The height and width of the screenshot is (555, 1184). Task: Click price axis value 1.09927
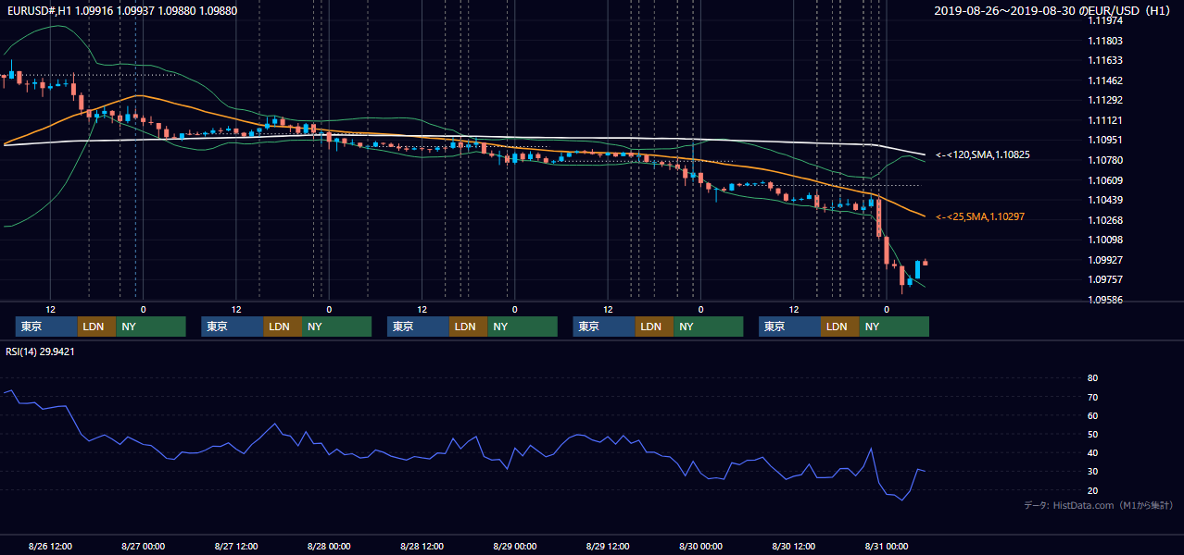1105,260
